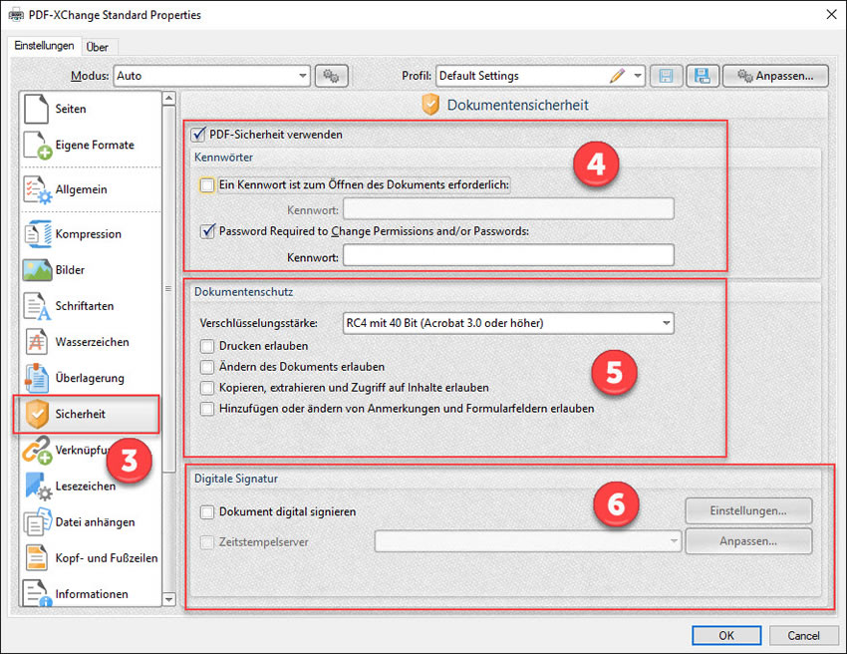Screen dimensions: 847x654
Task: Click sidebar scrollbar down arrow
Action: coord(169,599)
